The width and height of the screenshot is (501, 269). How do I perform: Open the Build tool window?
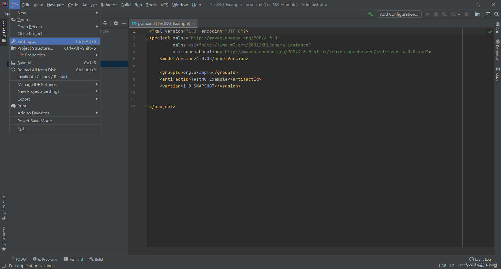(96, 259)
